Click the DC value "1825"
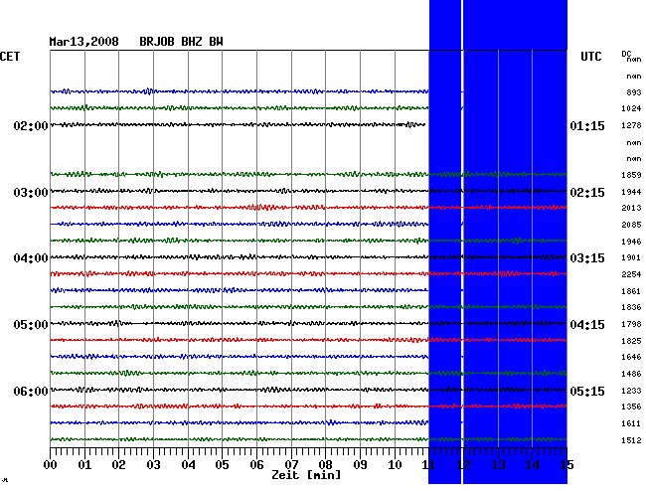 [631, 341]
